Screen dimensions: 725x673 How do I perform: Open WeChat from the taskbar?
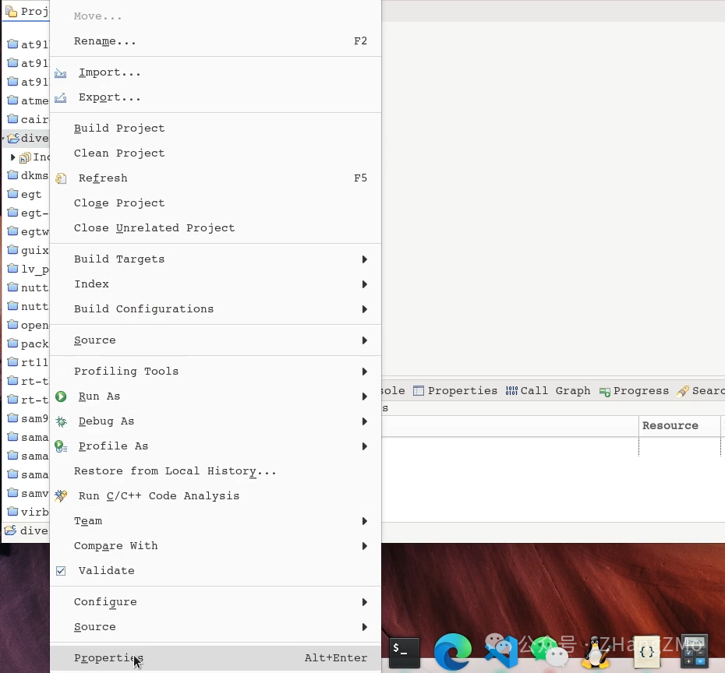pos(550,652)
